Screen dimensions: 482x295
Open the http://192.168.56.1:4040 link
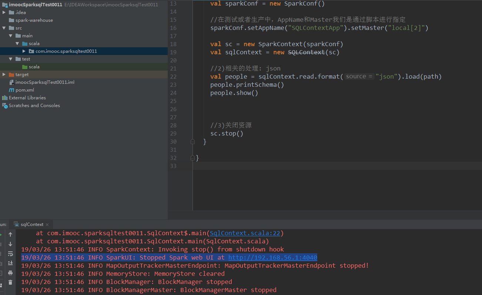click(273, 257)
